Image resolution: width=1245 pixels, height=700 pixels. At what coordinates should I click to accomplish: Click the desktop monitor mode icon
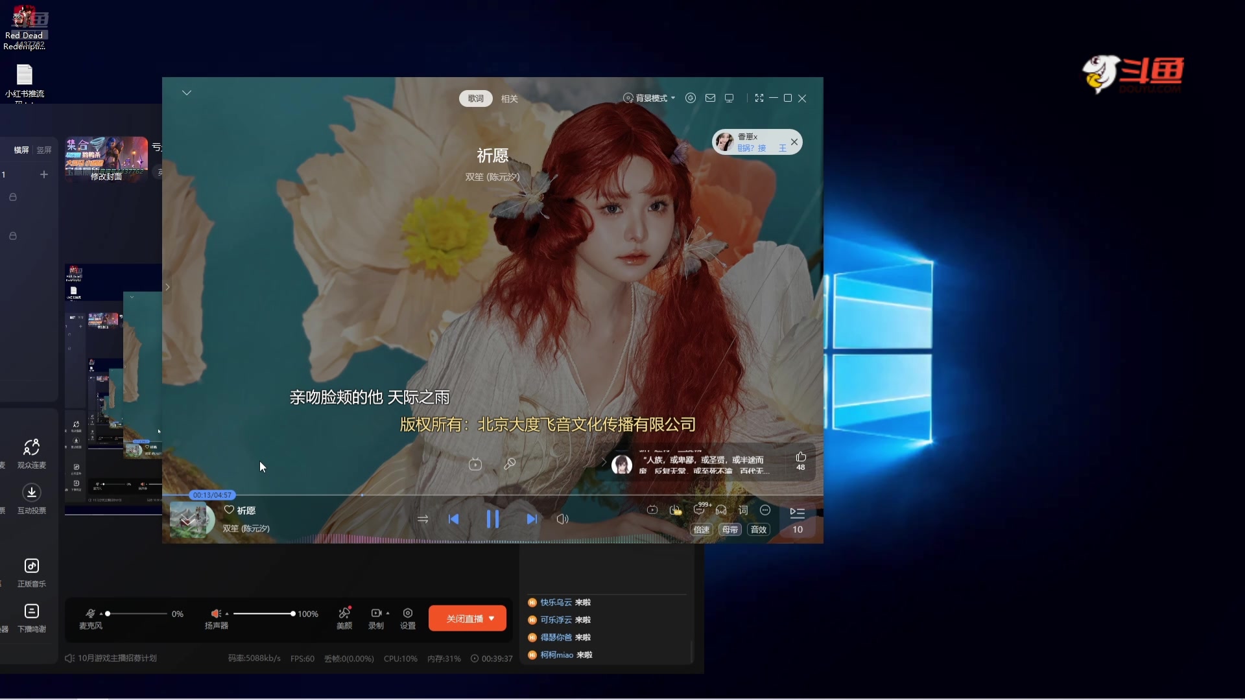729,98
